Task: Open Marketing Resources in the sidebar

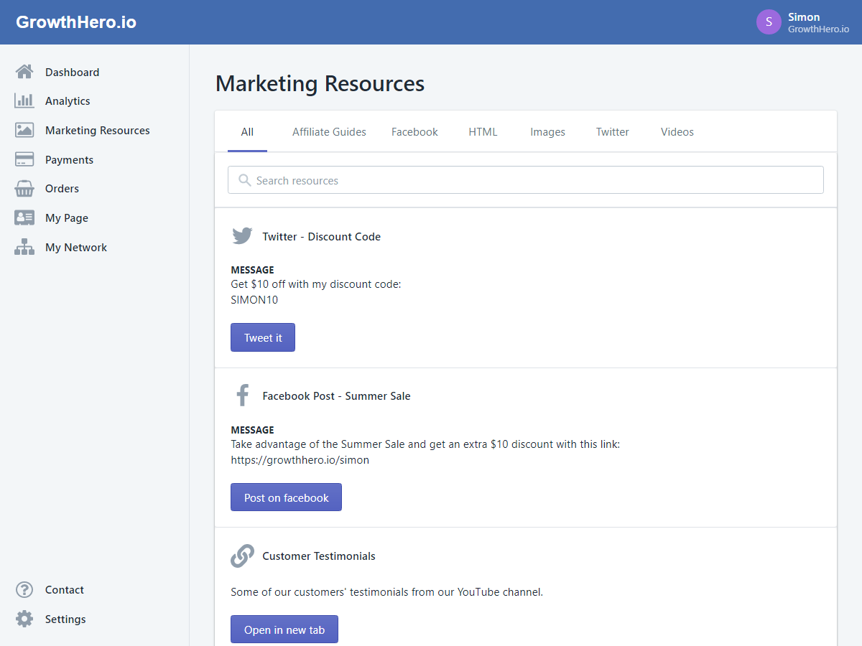Action: (98, 131)
